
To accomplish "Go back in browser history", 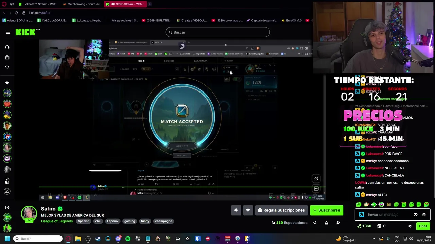I will (4, 13).
